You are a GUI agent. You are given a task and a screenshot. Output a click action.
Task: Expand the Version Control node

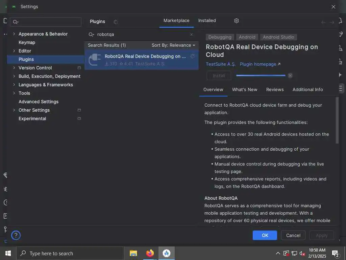click(14, 68)
